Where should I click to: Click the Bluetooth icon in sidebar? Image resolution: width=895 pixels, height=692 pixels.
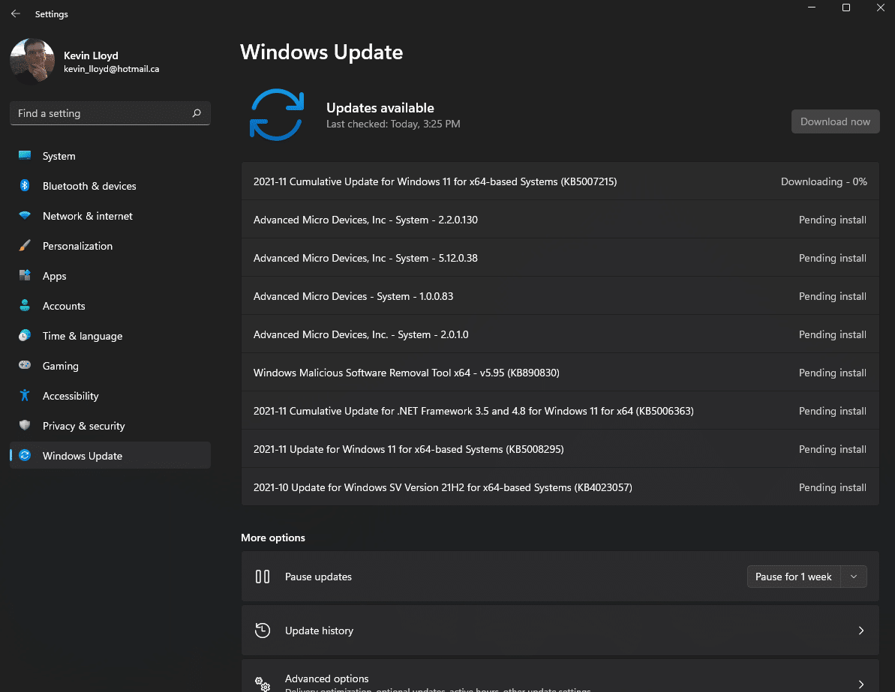click(25, 185)
